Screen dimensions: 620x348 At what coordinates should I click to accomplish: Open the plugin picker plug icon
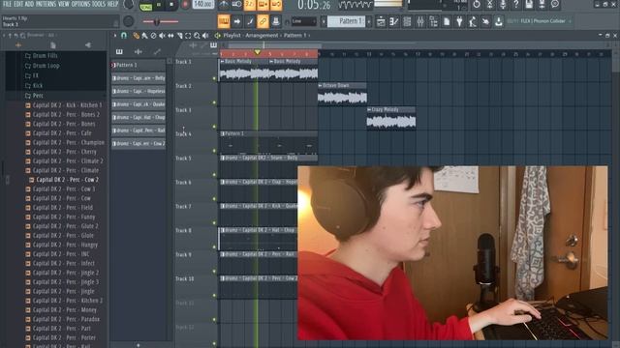pos(459,21)
